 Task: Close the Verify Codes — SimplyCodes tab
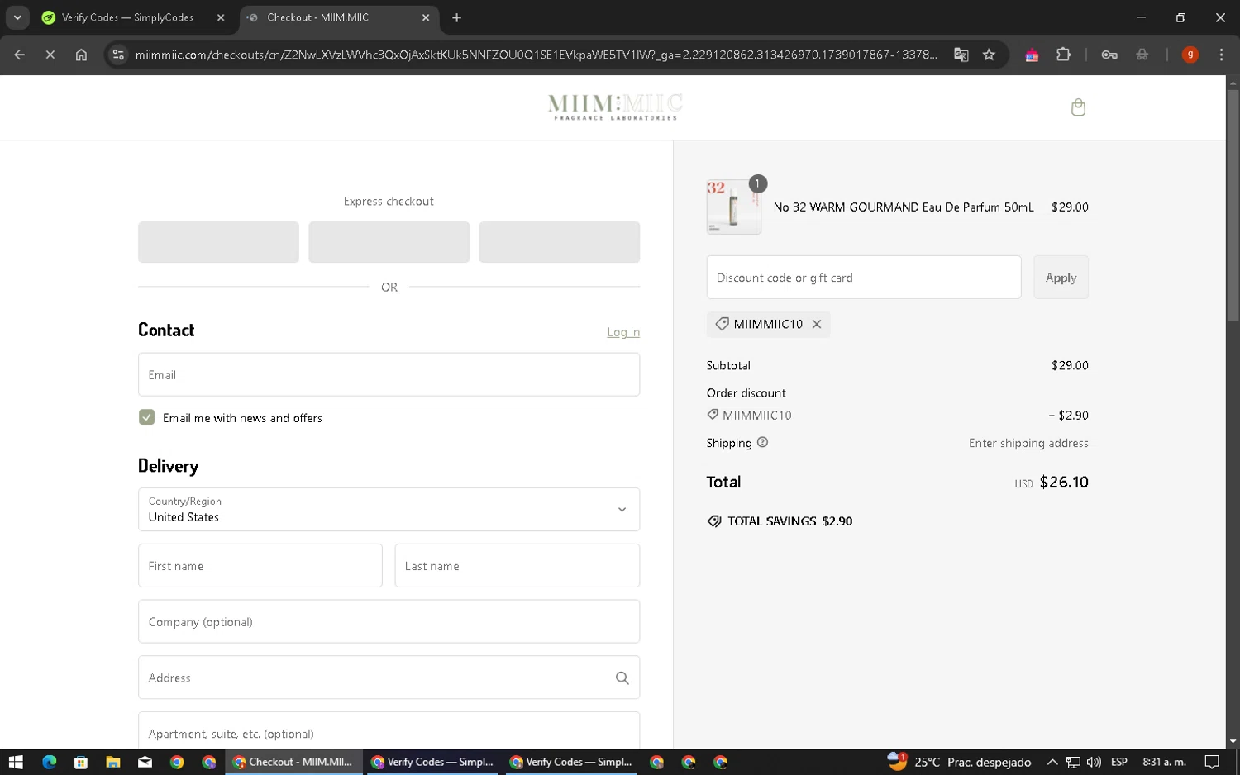coord(221,17)
